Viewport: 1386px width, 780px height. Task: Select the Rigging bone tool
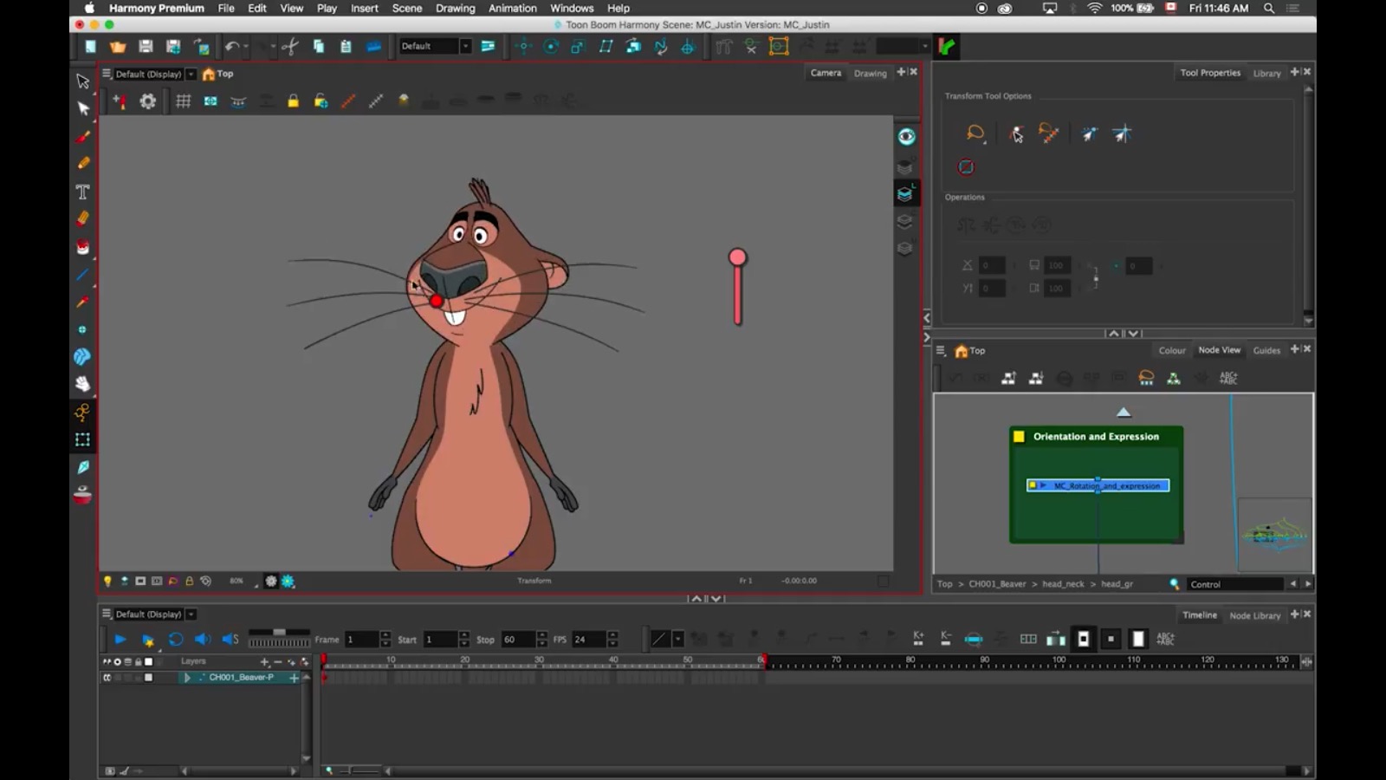[x=83, y=412]
